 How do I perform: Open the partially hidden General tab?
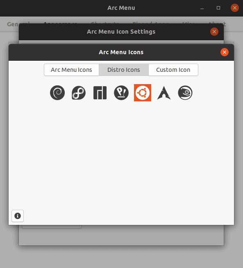(x=13, y=24)
